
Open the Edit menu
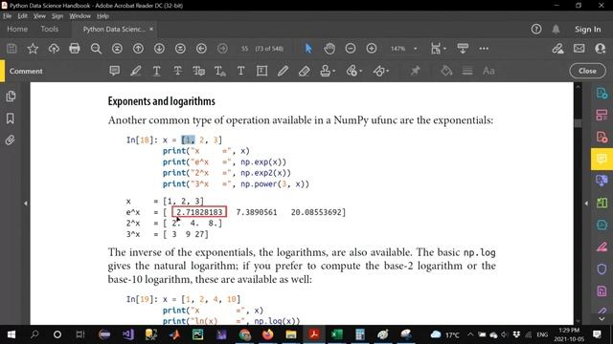22,16
